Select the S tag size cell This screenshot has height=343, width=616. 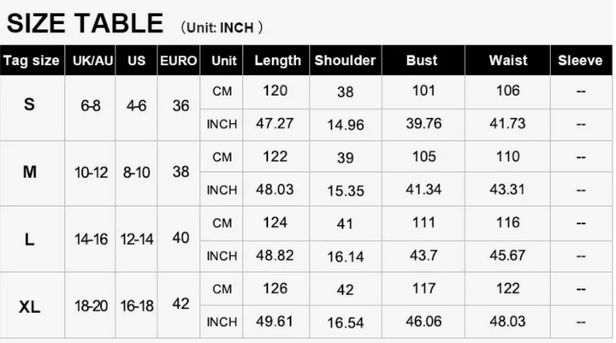[x=30, y=106]
